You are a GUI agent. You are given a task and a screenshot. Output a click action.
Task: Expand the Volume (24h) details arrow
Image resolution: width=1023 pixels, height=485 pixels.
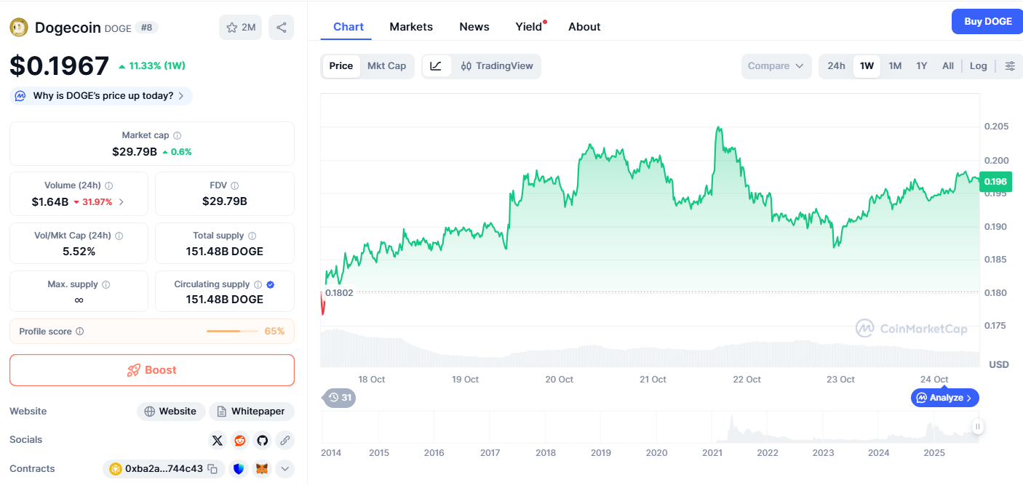point(122,202)
